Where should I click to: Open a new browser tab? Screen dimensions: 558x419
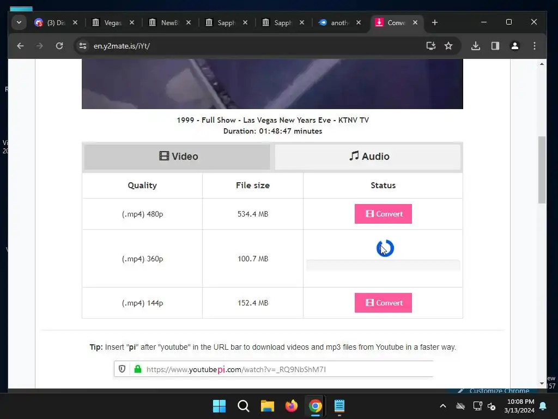(x=434, y=22)
